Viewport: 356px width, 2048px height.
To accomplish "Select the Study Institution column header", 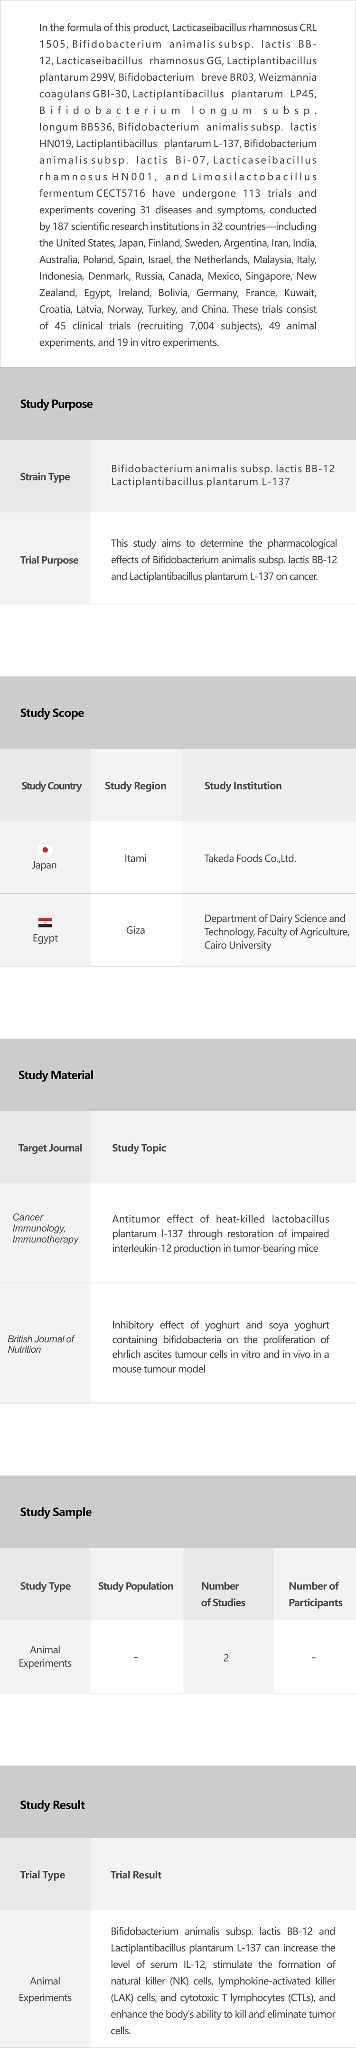I will [243, 786].
